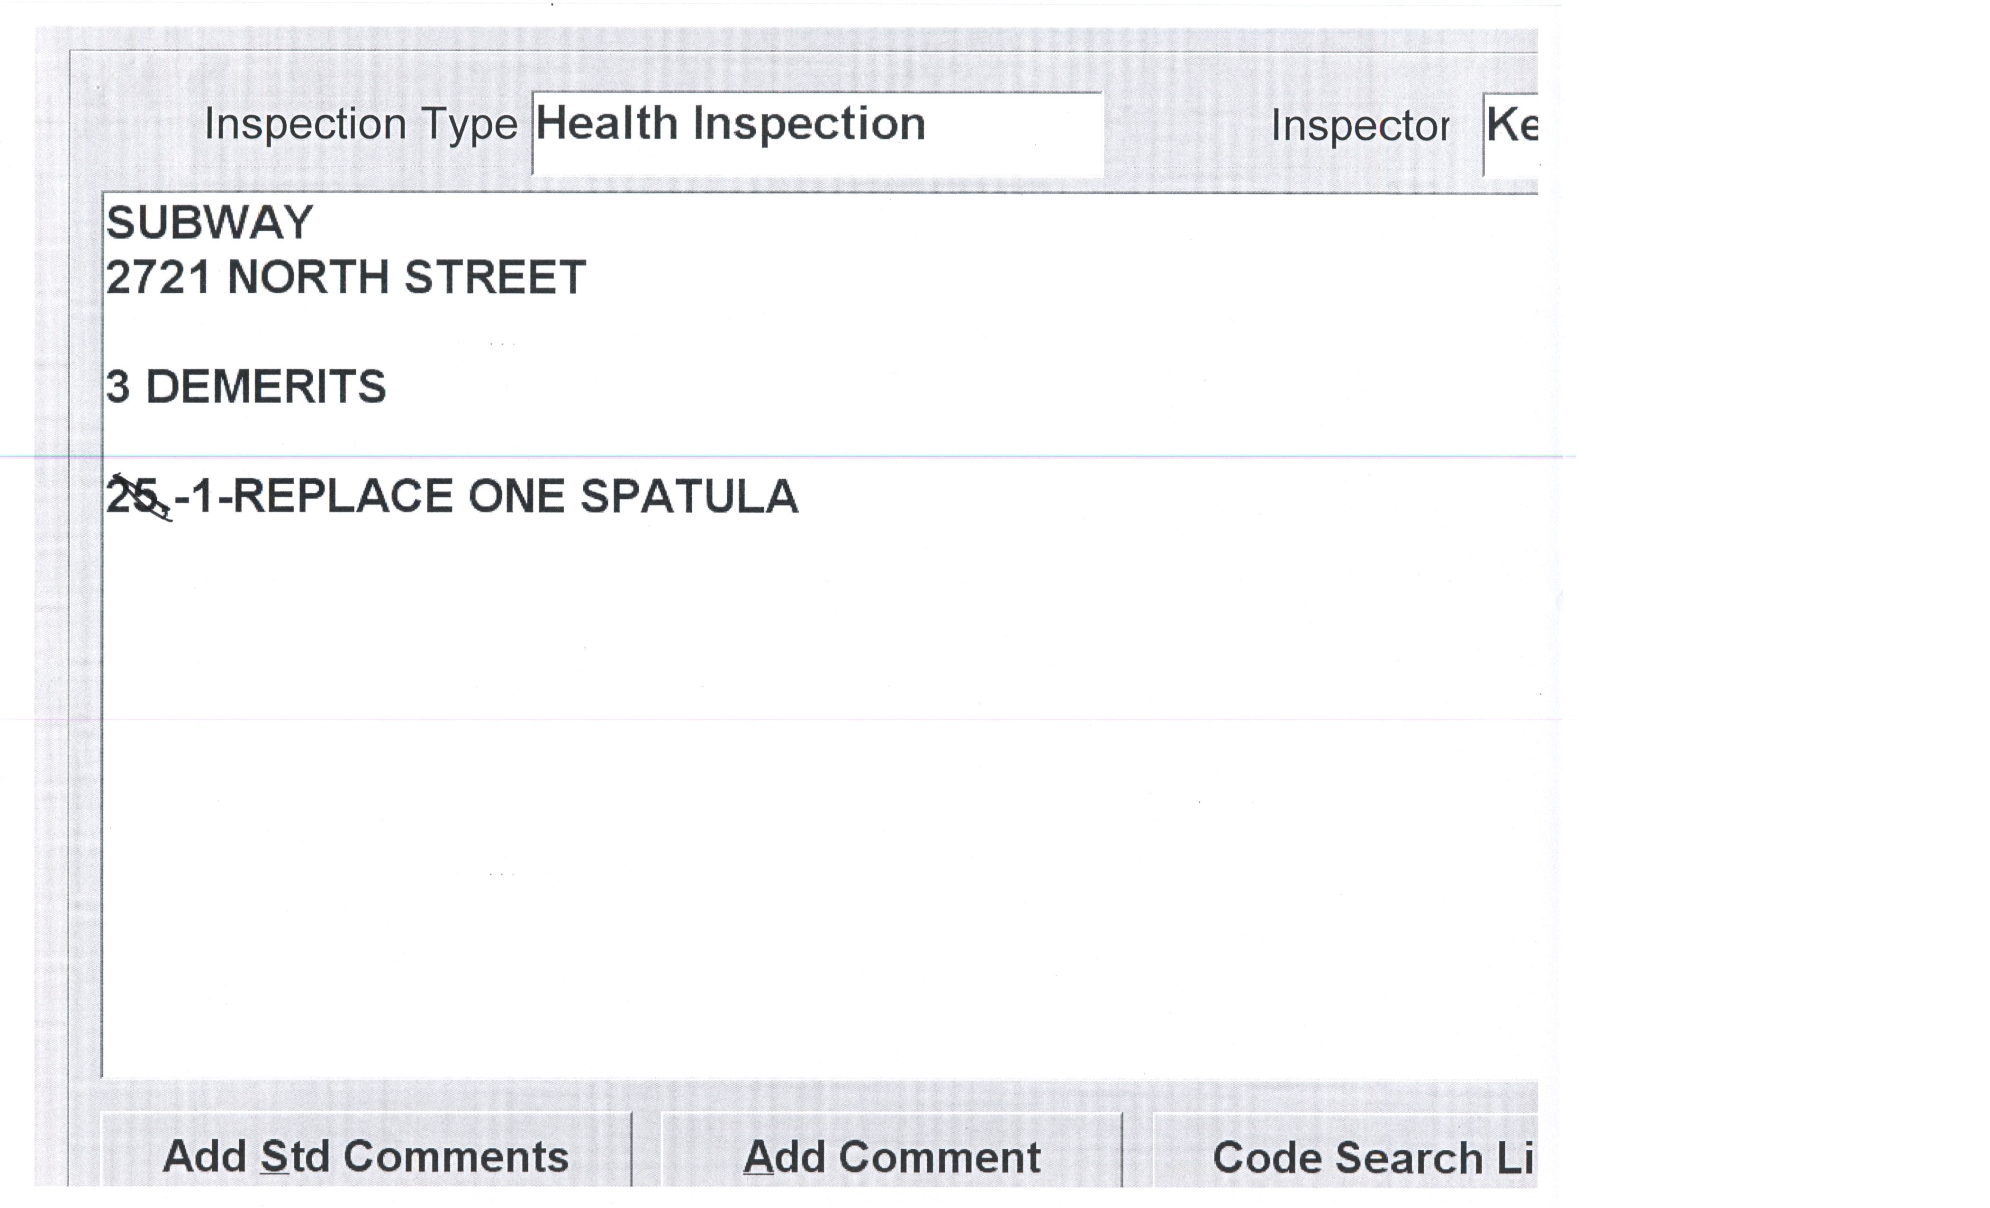Place cursor on the word REPLACE
The height and width of the screenshot is (1208, 1990).
click(x=343, y=496)
